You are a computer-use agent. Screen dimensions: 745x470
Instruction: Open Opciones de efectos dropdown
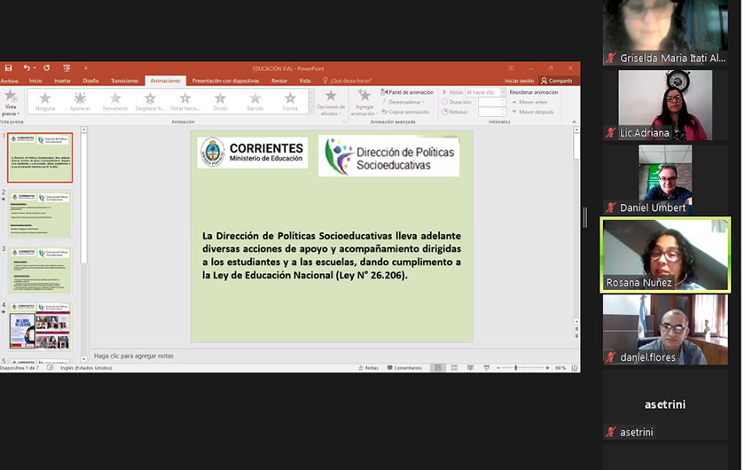(x=331, y=103)
